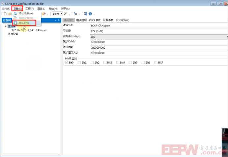228x157 pixels.
Task: Click the 同步CobId field 0x80000080
Action: pyautogui.click(x=158, y=42)
